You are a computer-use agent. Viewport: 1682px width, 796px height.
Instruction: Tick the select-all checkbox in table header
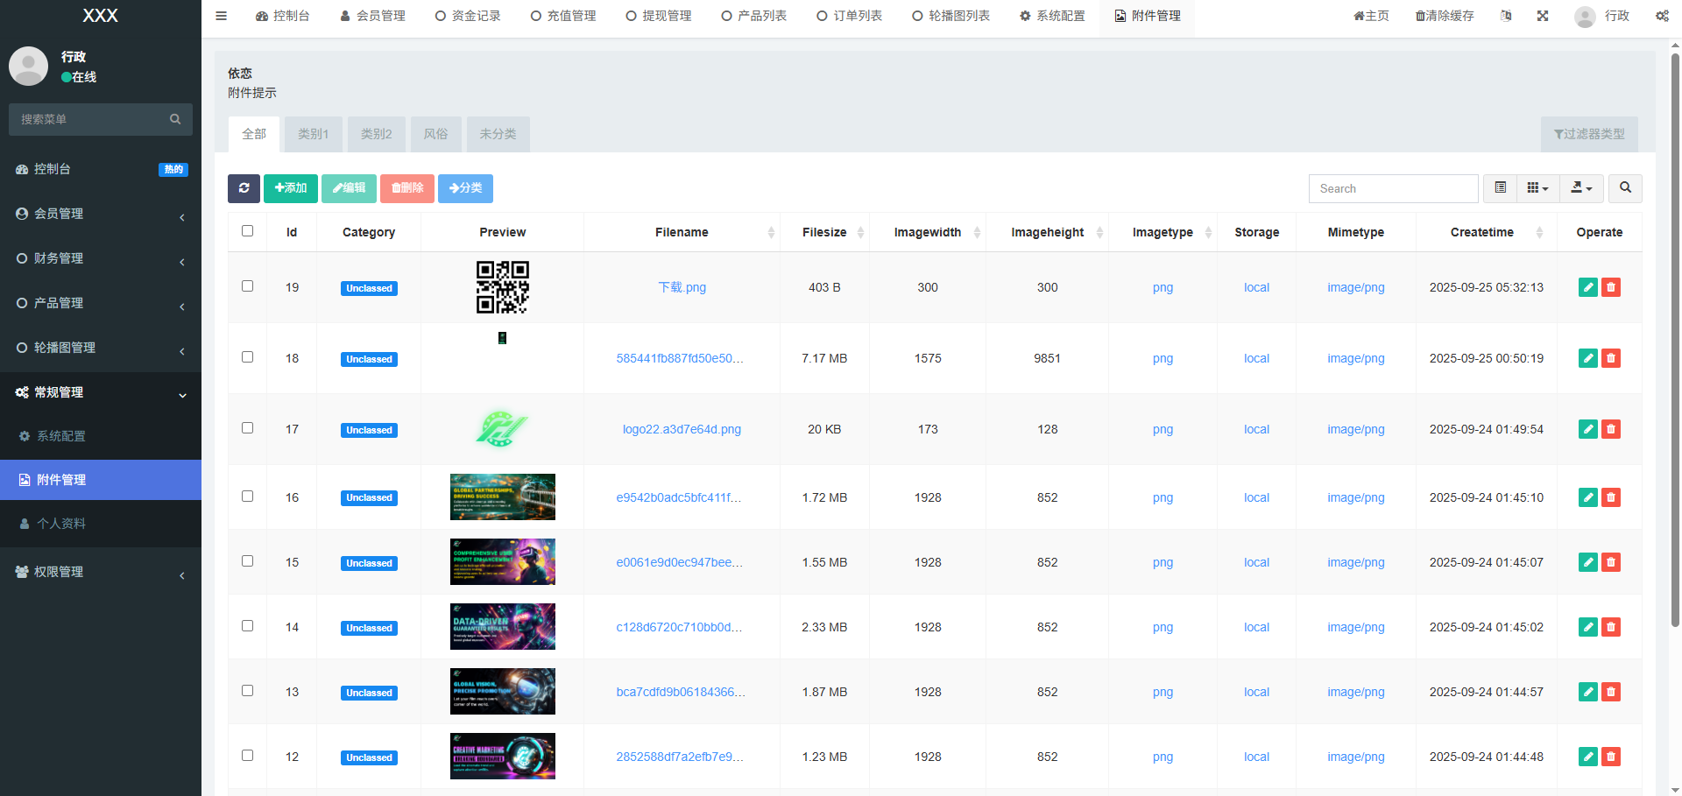[247, 231]
